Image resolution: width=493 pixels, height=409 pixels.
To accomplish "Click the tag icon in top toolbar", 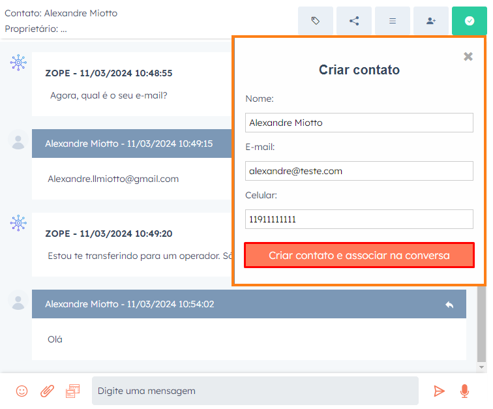I will point(316,21).
